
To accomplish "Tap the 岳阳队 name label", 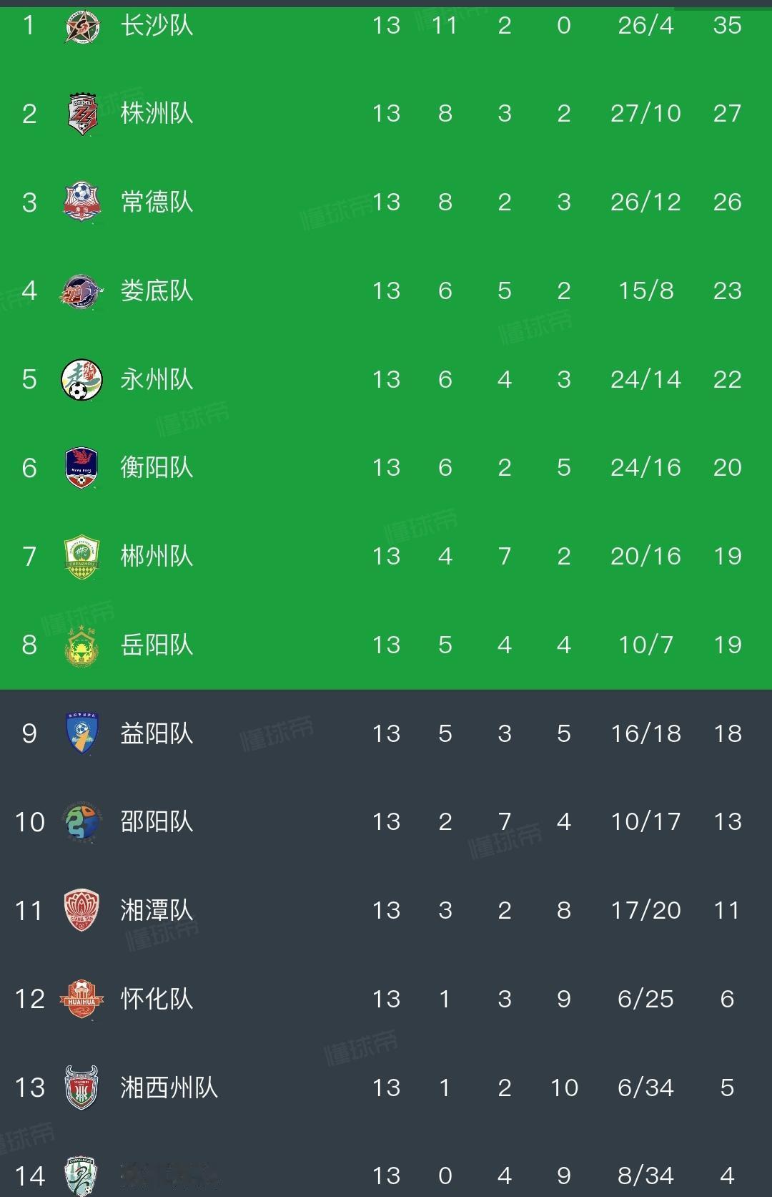I will tap(157, 645).
